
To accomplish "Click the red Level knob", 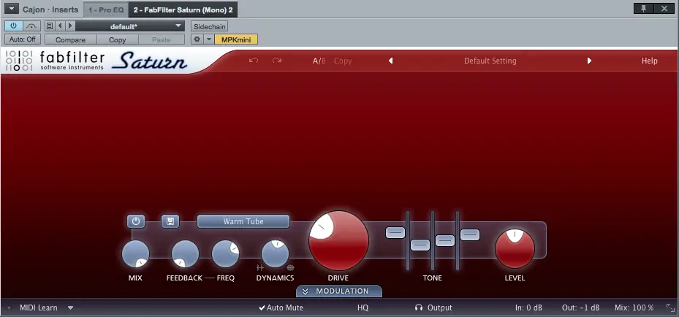I will 515,248.
